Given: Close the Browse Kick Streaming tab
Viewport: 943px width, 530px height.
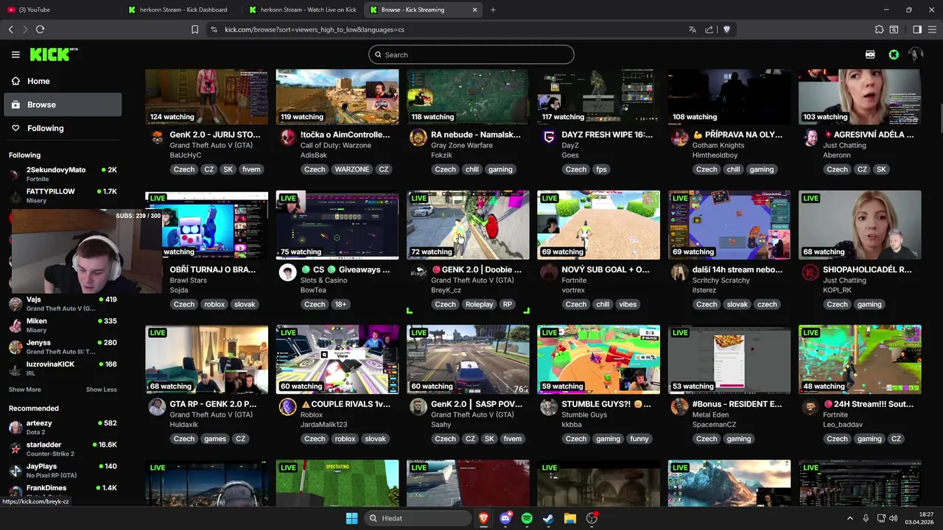Looking at the screenshot, I should coord(474,10).
